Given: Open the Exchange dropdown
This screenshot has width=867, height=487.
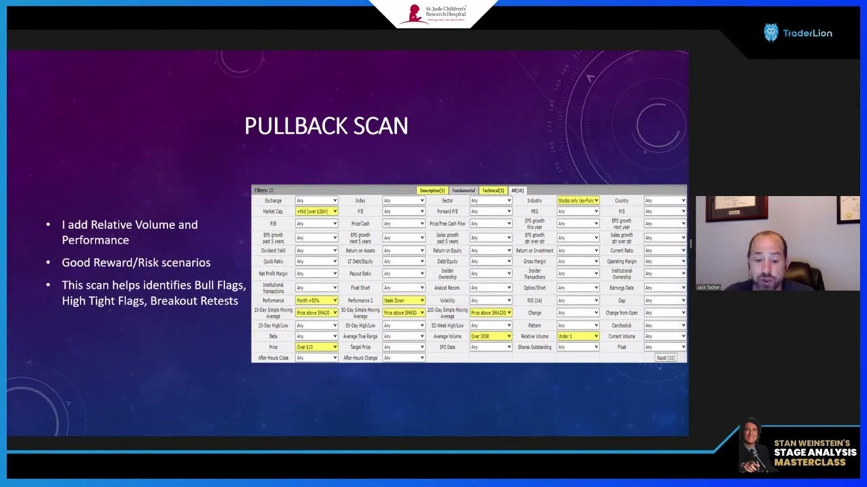Looking at the screenshot, I should (316, 201).
